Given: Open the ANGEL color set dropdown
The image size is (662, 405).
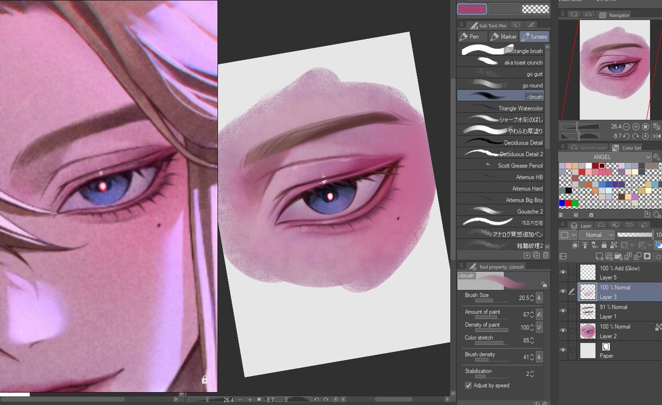Looking at the screenshot, I should (x=605, y=157).
